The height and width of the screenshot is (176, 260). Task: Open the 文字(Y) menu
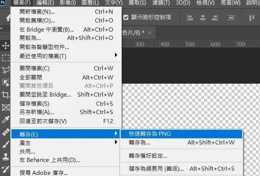click(113, 3)
